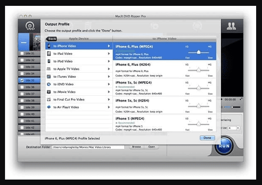Click the blue RUN button
Screen dimensions: 262x185
point(224,146)
